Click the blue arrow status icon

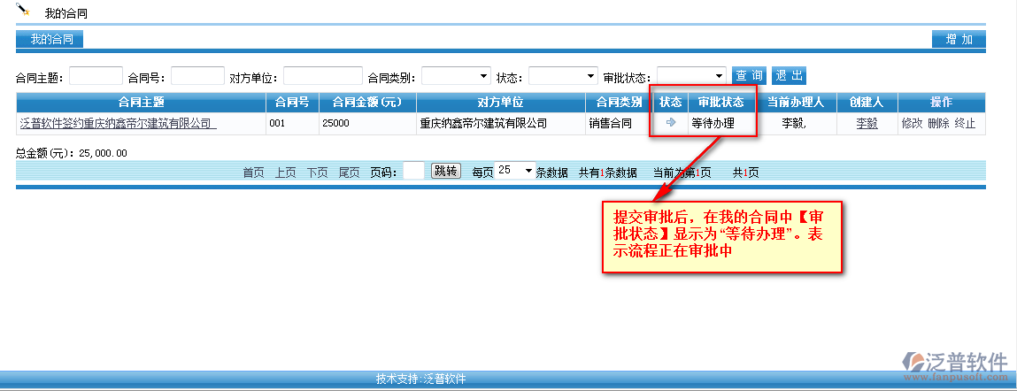(x=671, y=123)
